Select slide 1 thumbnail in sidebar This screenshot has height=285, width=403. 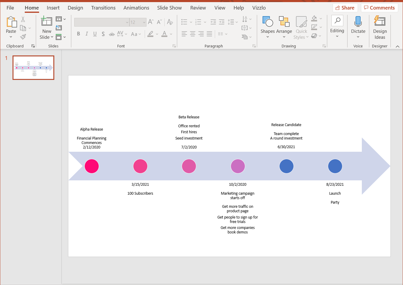click(x=33, y=68)
